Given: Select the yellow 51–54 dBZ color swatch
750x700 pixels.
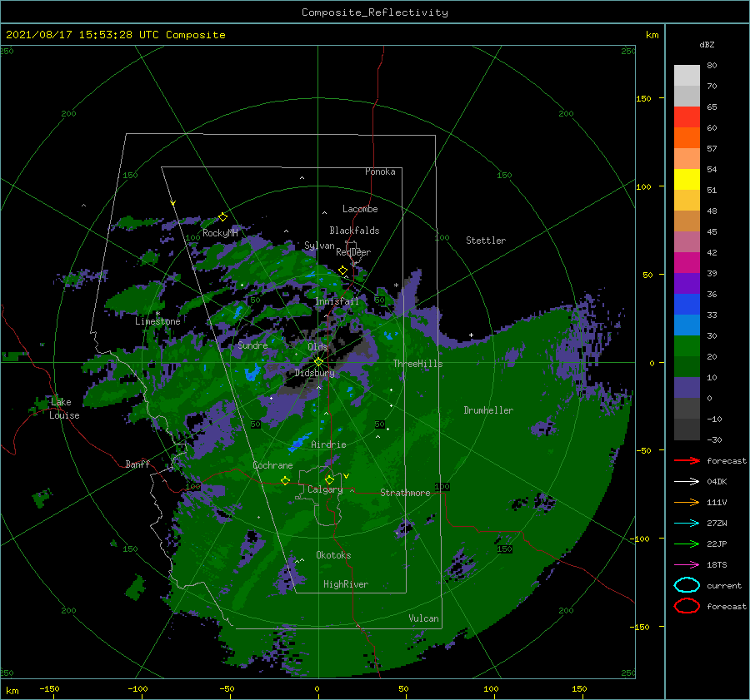Looking at the screenshot, I should point(687,180).
